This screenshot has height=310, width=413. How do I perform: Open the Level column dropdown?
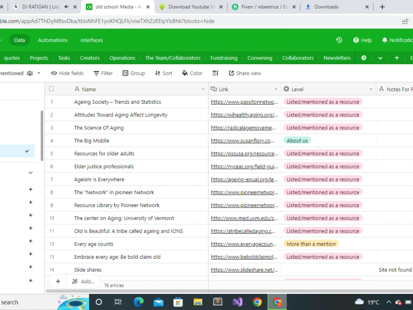point(371,89)
